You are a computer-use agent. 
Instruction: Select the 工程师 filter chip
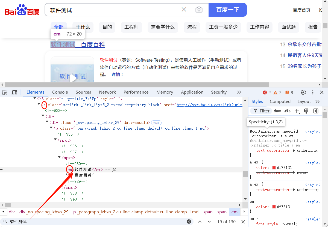coord(131,27)
